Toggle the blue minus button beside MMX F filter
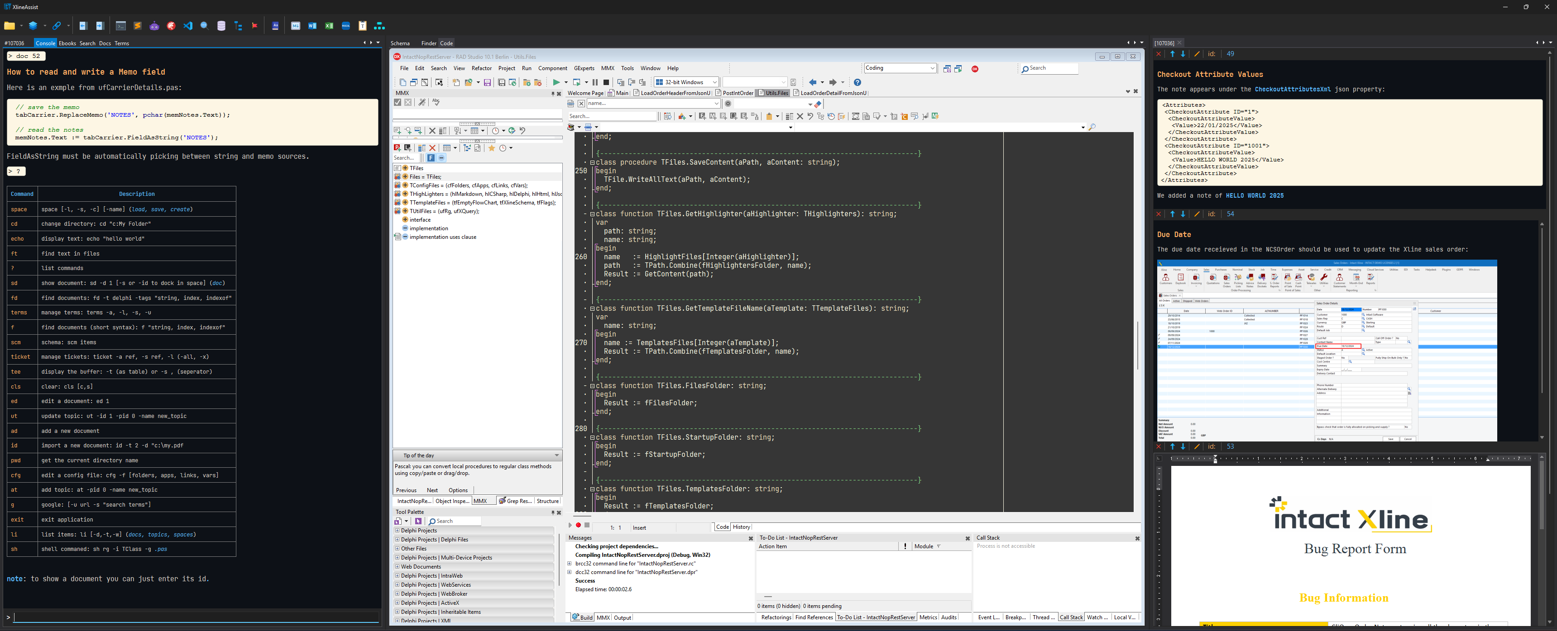The image size is (1557, 631). 442,158
